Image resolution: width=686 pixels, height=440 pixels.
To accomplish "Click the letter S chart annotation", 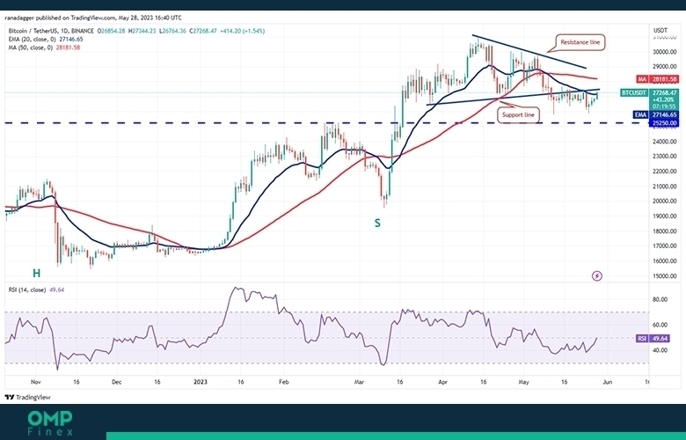I will [x=377, y=224].
